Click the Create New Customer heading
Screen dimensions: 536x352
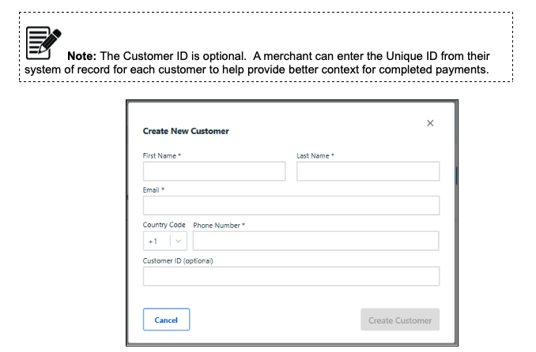(x=186, y=131)
